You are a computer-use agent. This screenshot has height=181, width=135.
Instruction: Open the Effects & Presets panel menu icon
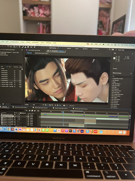click(x=131, y=74)
